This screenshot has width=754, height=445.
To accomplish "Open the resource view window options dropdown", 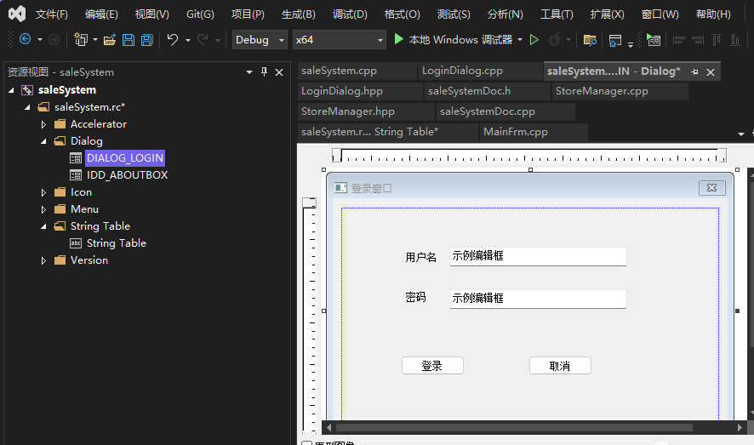I will (x=249, y=72).
